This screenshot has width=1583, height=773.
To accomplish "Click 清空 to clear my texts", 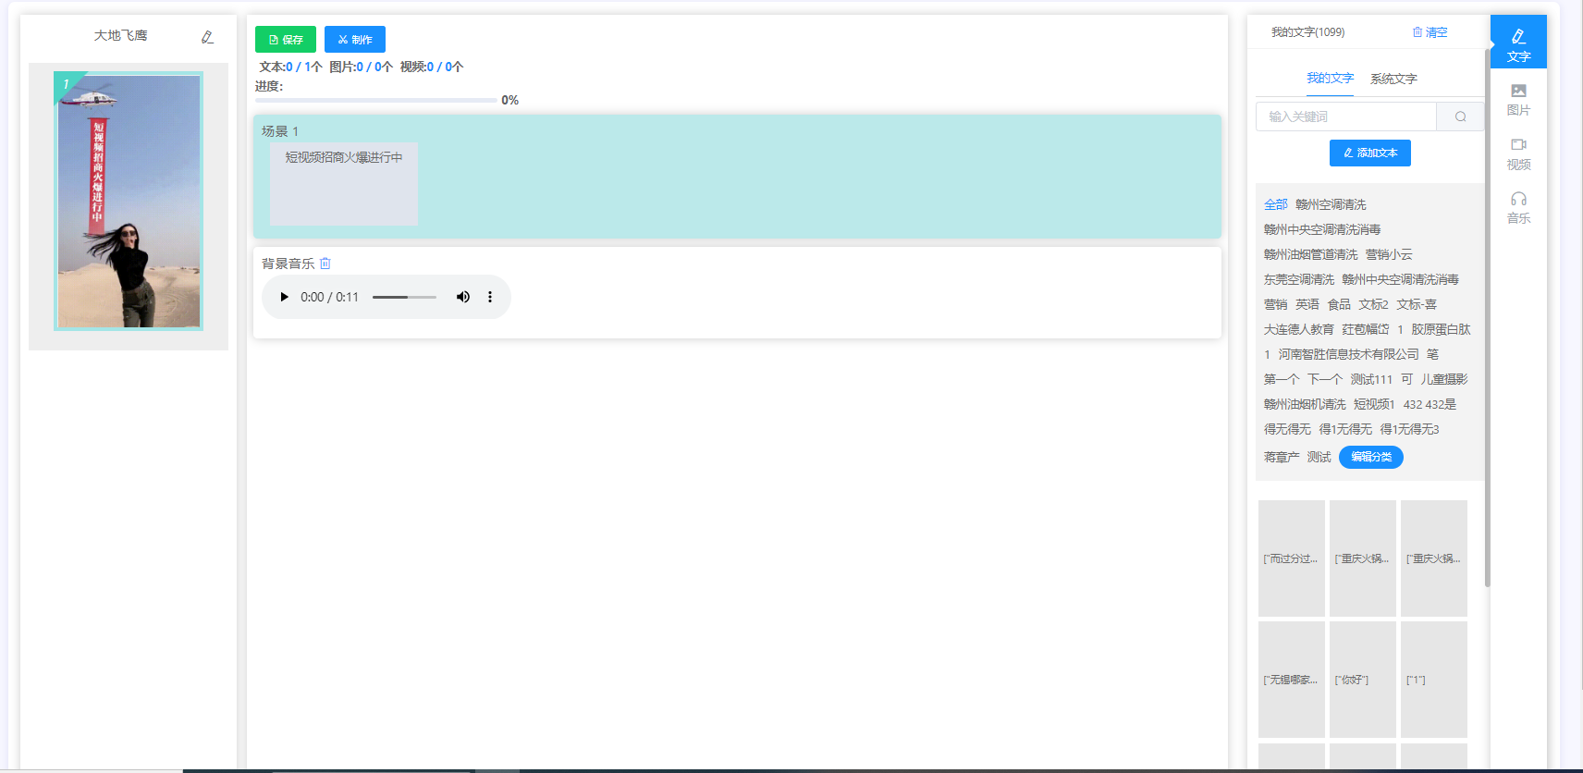I will point(1430,32).
